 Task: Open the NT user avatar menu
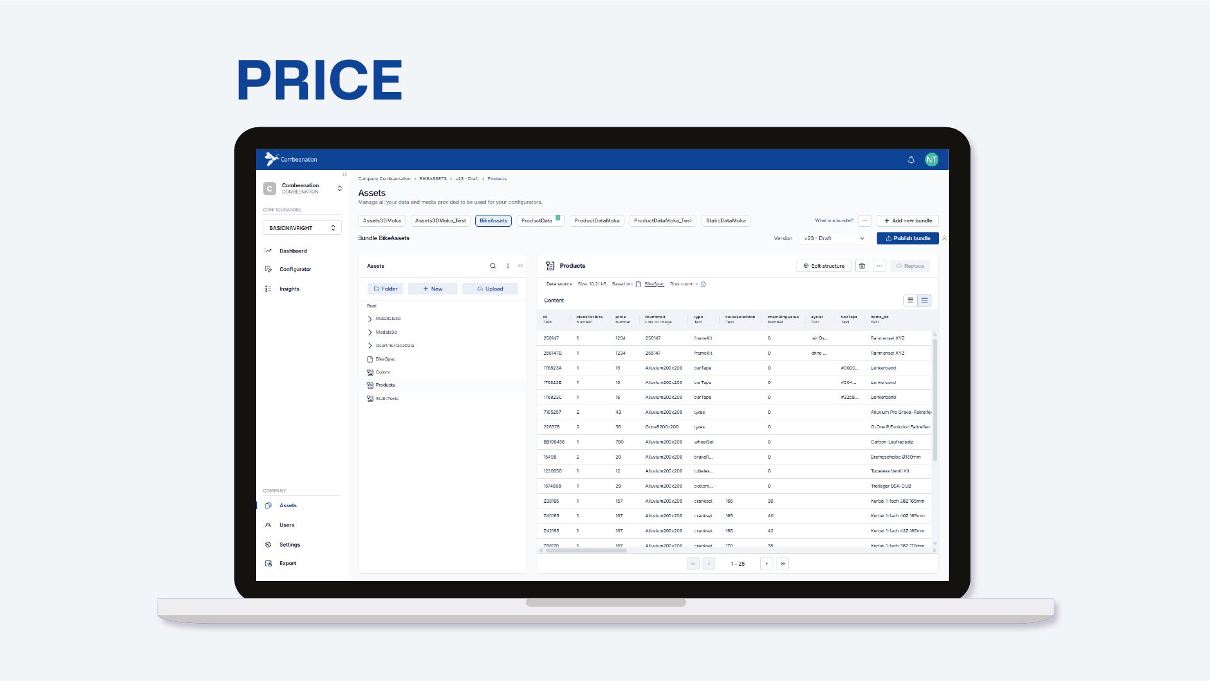point(931,160)
